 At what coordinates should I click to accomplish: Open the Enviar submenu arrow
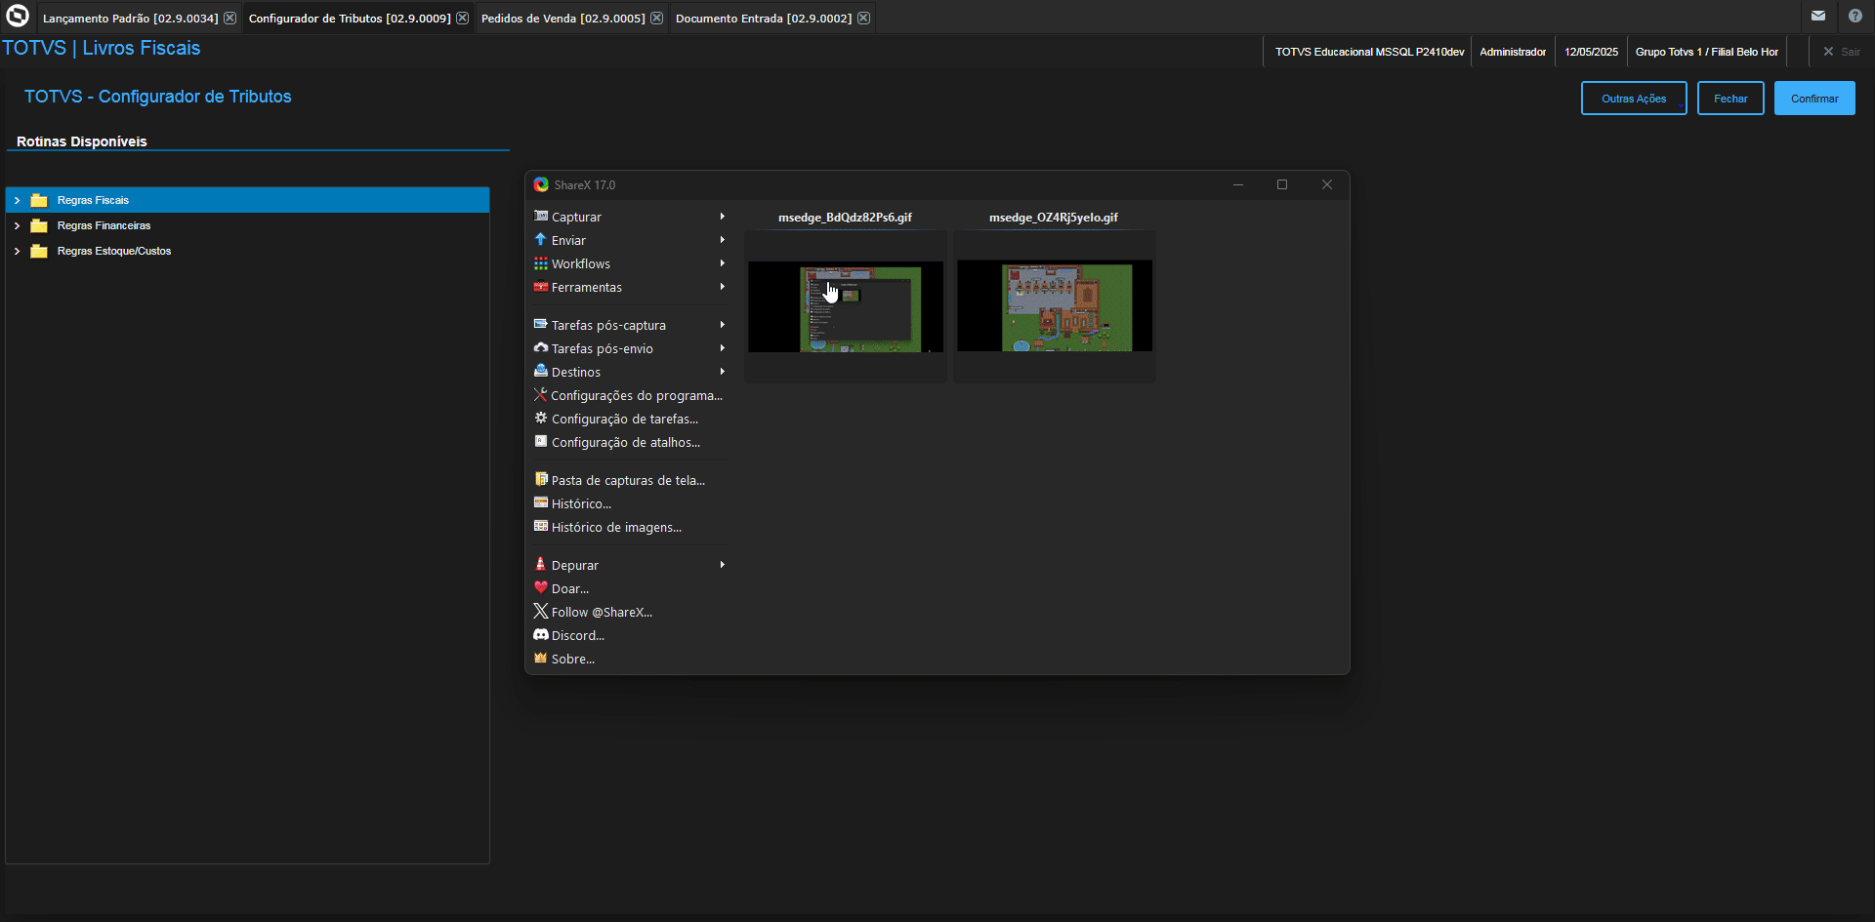[x=723, y=240]
